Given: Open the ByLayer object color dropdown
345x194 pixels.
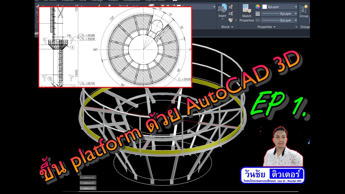Looking at the screenshot, I should point(280,7).
